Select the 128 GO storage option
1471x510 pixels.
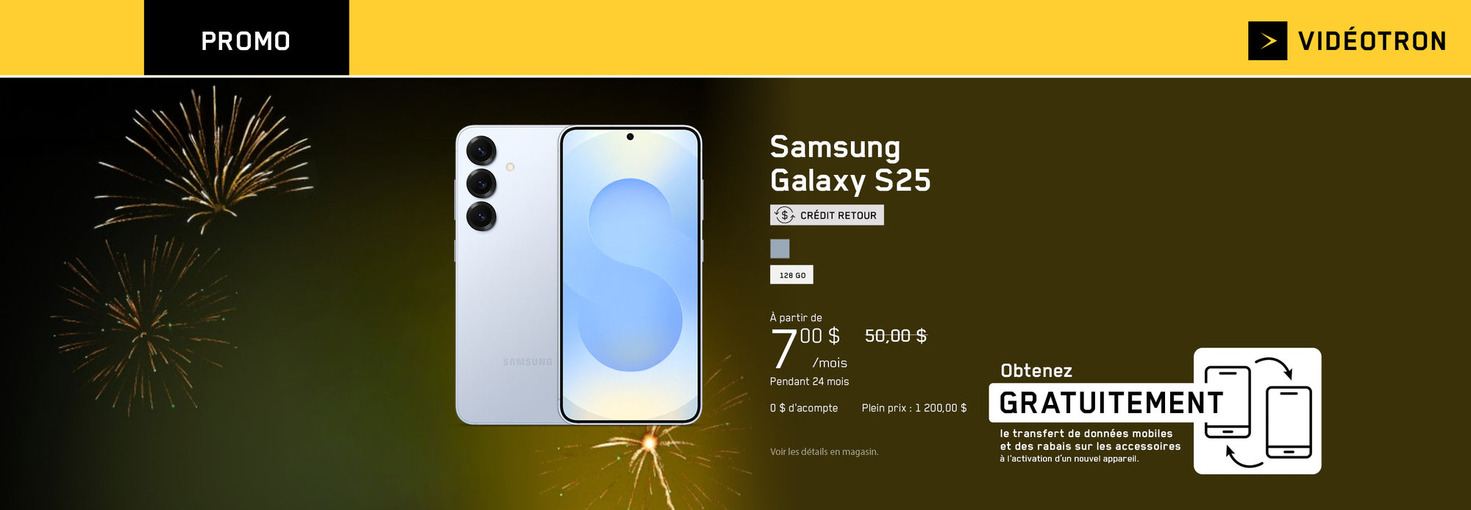(791, 275)
